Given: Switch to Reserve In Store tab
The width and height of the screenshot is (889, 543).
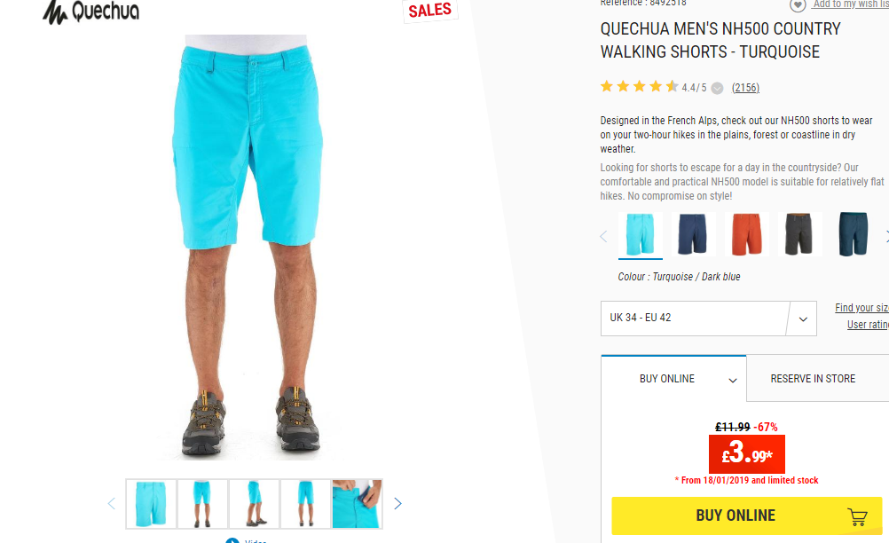Looking at the screenshot, I should pyautogui.click(x=813, y=379).
